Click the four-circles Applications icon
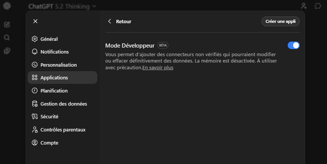The image size is (327, 164). 35,78
